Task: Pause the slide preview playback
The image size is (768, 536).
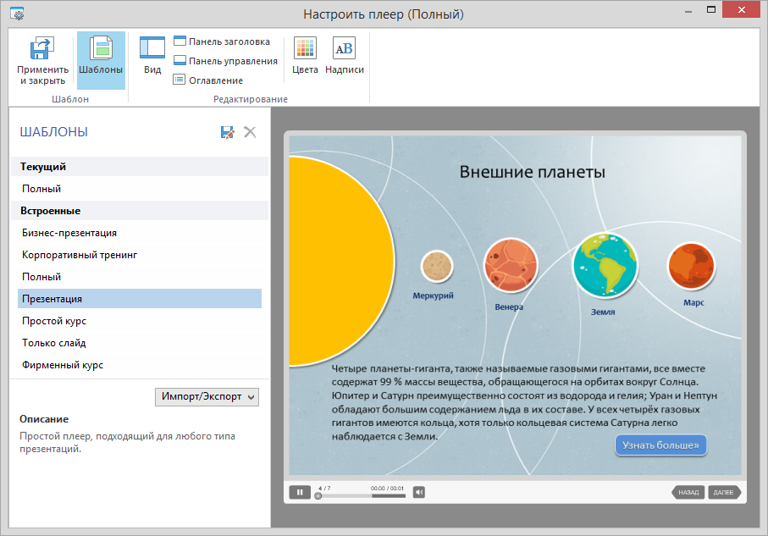Action: (300, 492)
